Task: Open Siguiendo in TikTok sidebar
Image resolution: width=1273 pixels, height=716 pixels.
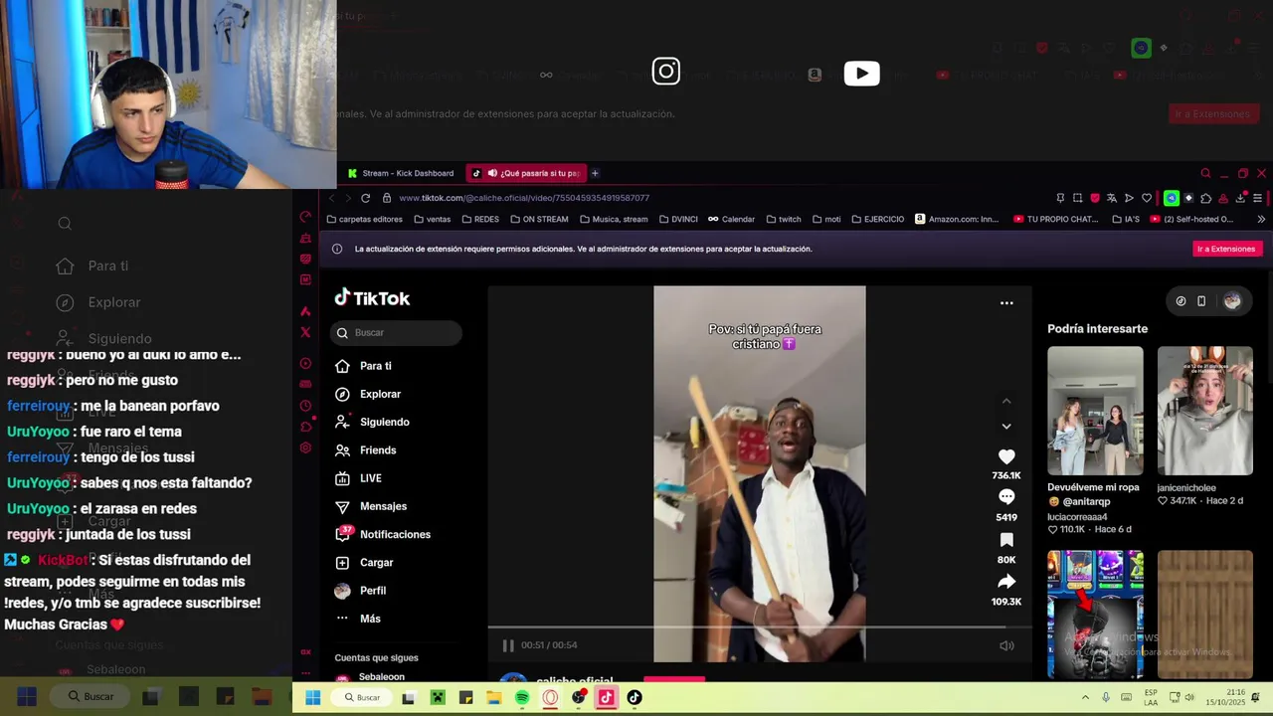Action: [x=372, y=422]
